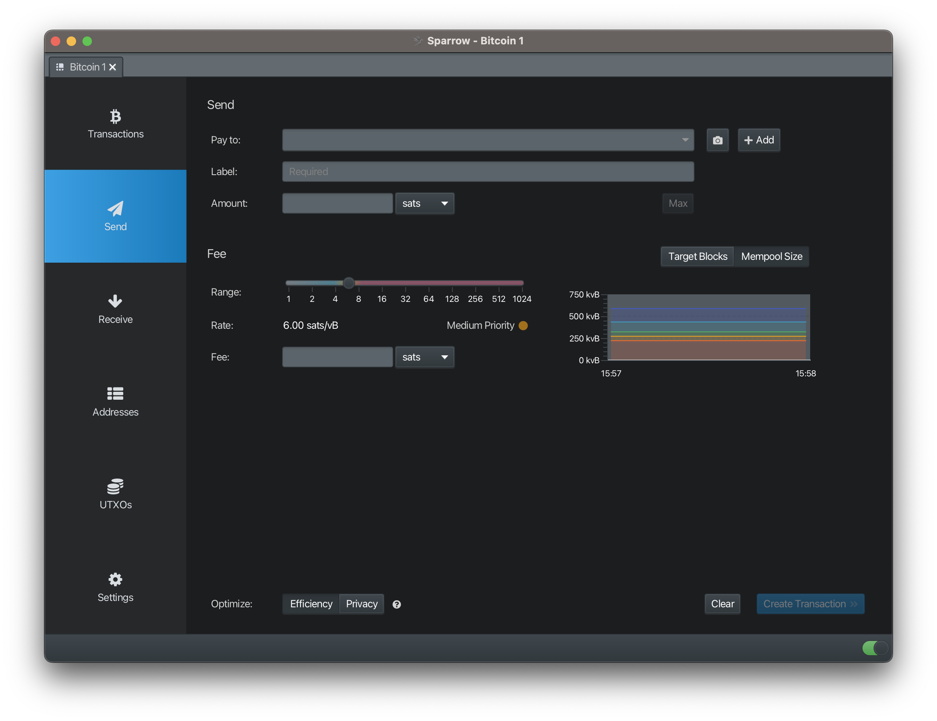Open the Addresses list icon
This screenshot has height=721, width=937.
coord(115,393)
